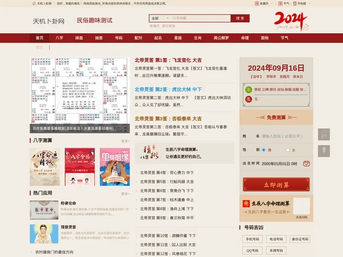Expand the 手机版 dropdown arrow
This screenshot has height=257, width=343.
(x=309, y=3)
